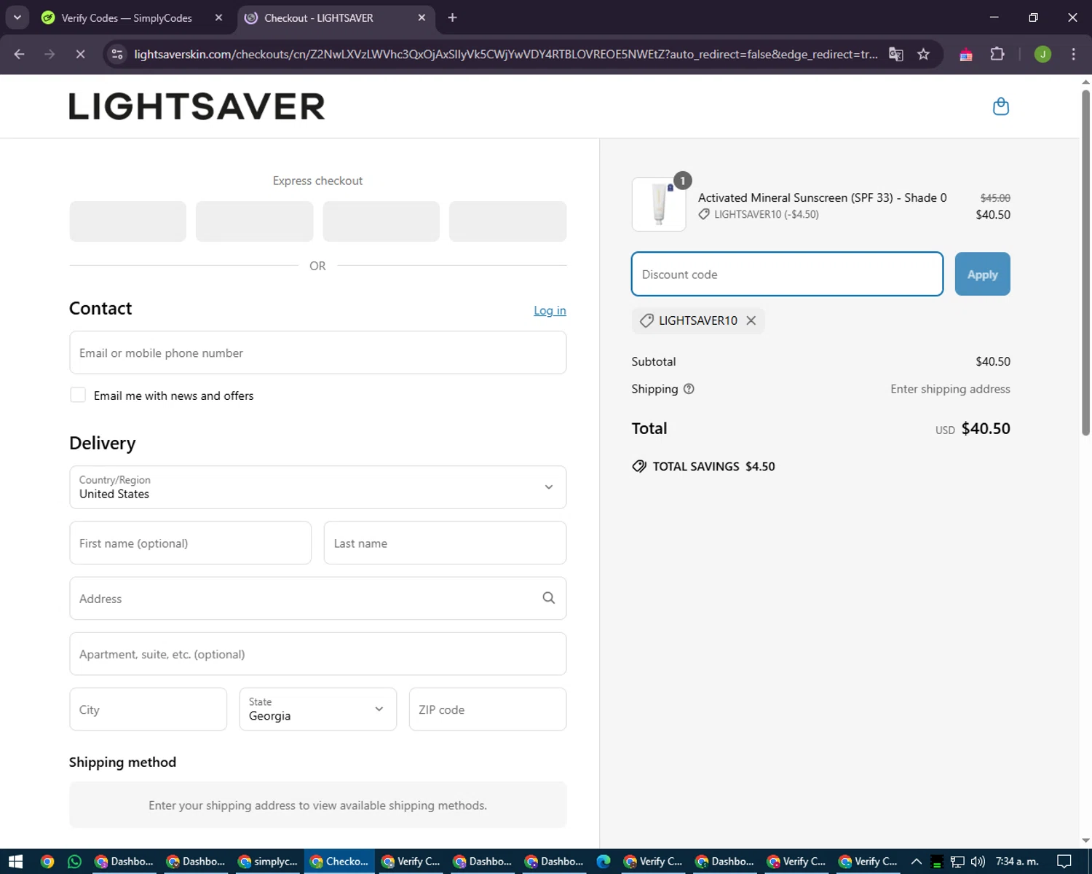Image resolution: width=1092 pixels, height=874 pixels.
Task: Remove the LIGHTSAVER10 discount code
Action: pos(751,320)
